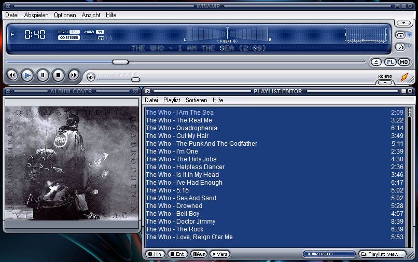Click the Playlist-Editor window system menu icon
The width and height of the screenshot is (418, 262).
(x=147, y=91)
